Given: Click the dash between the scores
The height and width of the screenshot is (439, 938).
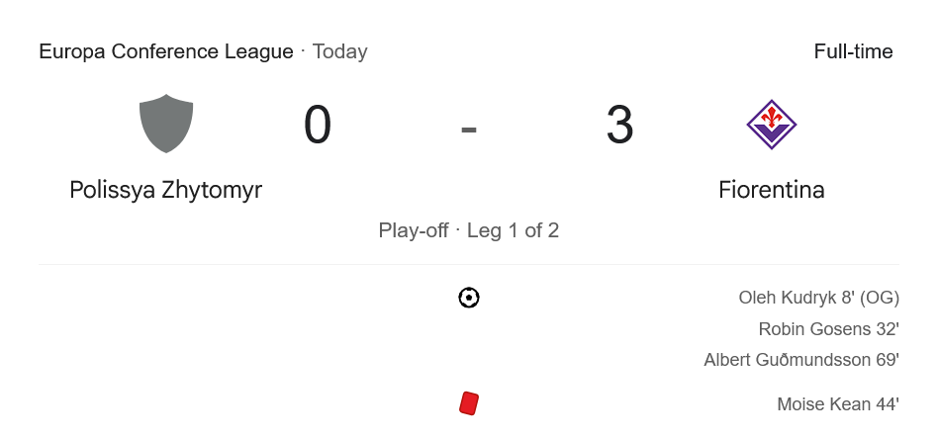Looking at the screenshot, I should (x=469, y=130).
